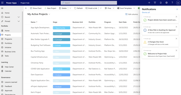The height and width of the screenshot is (95, 181).
Task: Click the Dismiss all link
Action: (x=146, y=12)
